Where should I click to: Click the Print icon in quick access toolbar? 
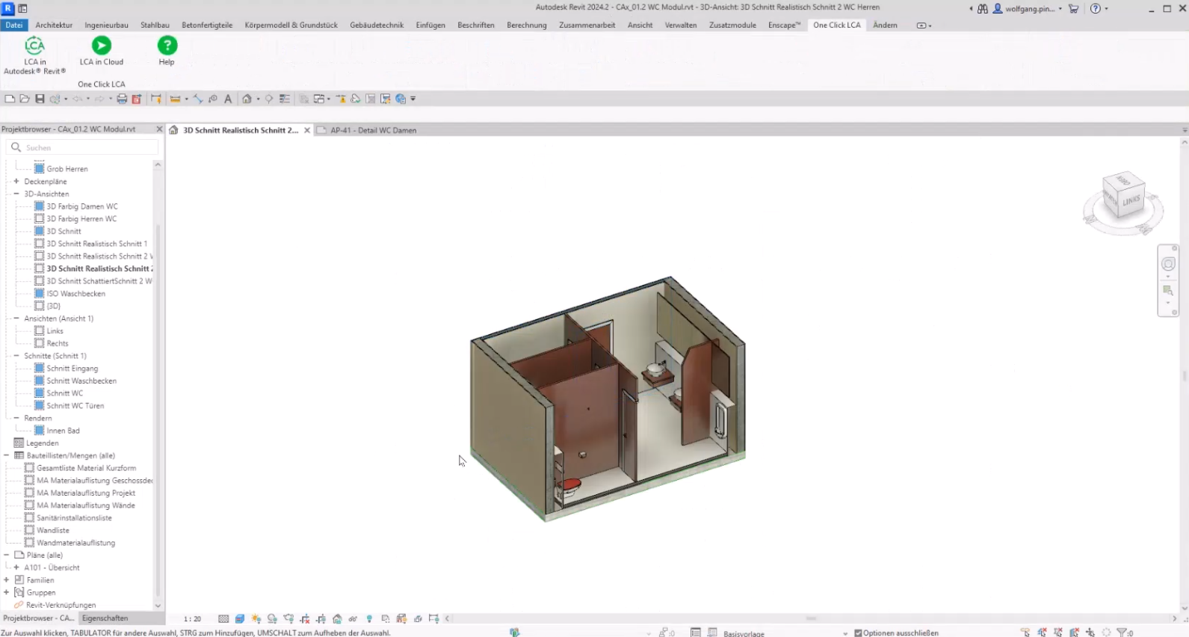tap(122, 99)
